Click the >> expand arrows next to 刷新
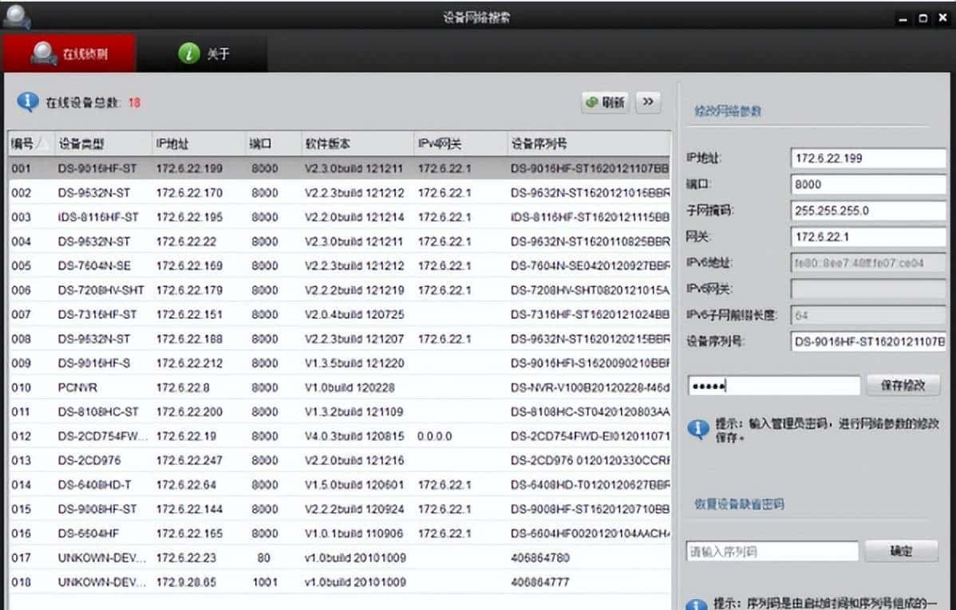This screenshot has height=610, width=956. point(648,102)
